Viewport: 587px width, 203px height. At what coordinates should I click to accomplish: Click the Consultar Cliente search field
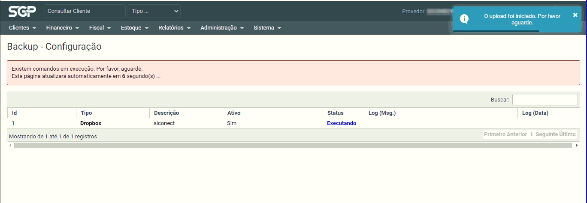85,11
